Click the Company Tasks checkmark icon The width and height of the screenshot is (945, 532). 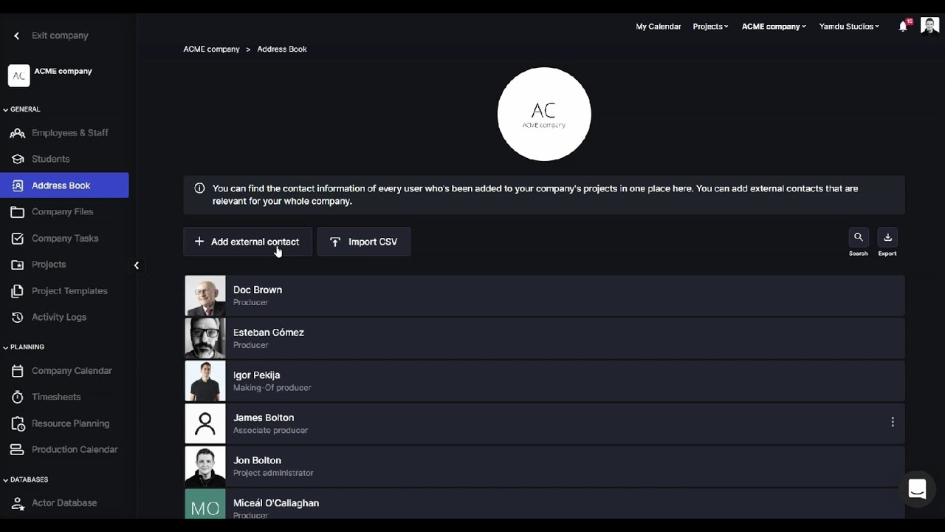coord(17,239)
